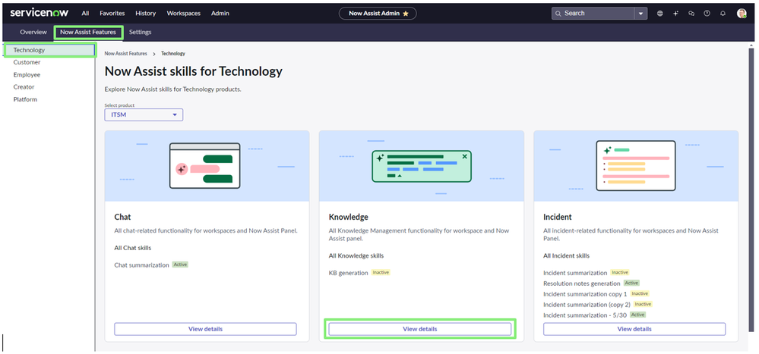Click the Now Assist skills for Technology heading

[x=194, y=71]
